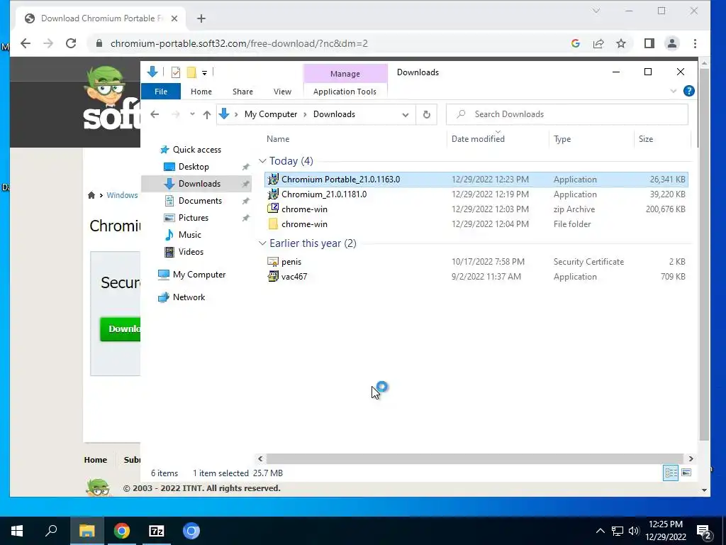Collapse the Today (4) group

point(262,161)
